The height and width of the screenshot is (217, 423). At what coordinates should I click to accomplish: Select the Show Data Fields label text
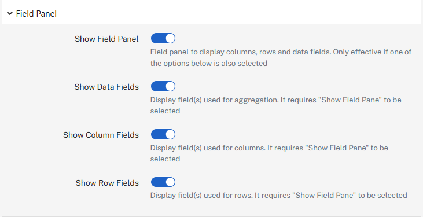106,87
